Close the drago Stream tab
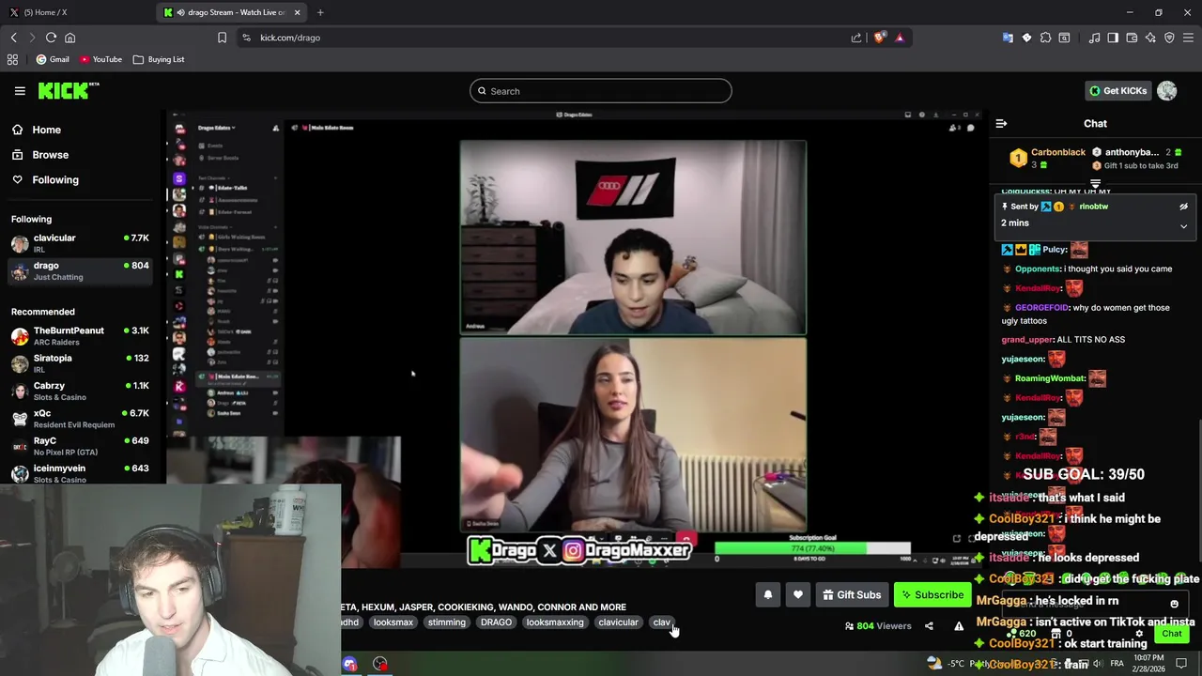Screen dimensions: 1202x676 pos(297,12)
